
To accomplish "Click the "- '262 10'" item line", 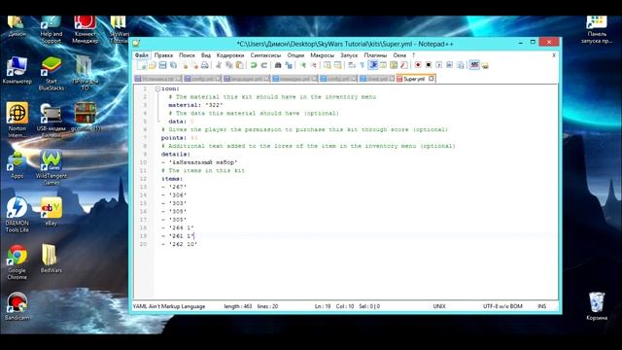I will click(x=179, y=244).
